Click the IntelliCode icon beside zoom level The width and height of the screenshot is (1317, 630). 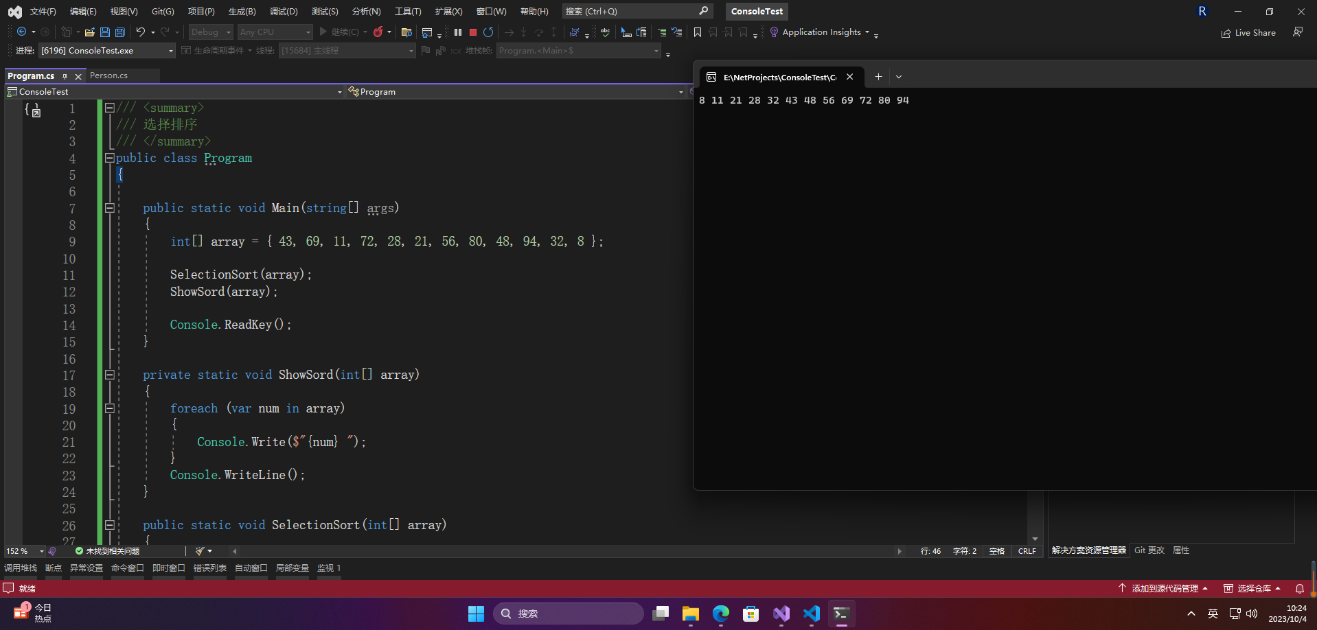pos(52,551)
